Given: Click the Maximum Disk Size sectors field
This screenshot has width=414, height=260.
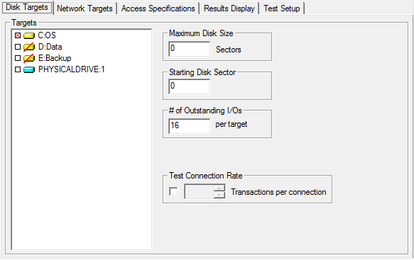Looking at the screenshot, I should [190, 49].
